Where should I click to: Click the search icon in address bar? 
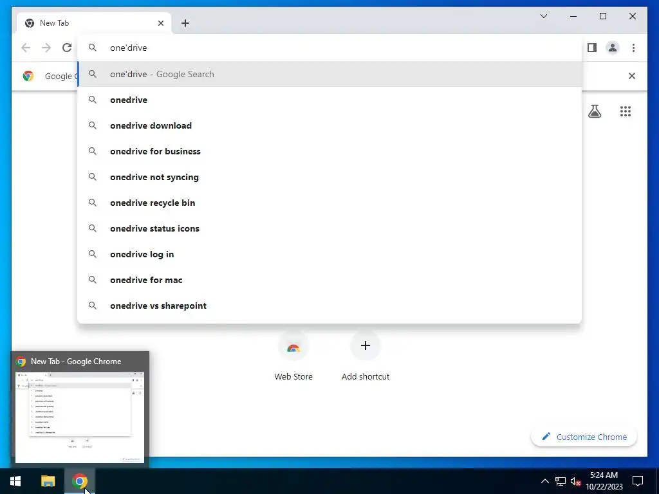pos(93,48)
